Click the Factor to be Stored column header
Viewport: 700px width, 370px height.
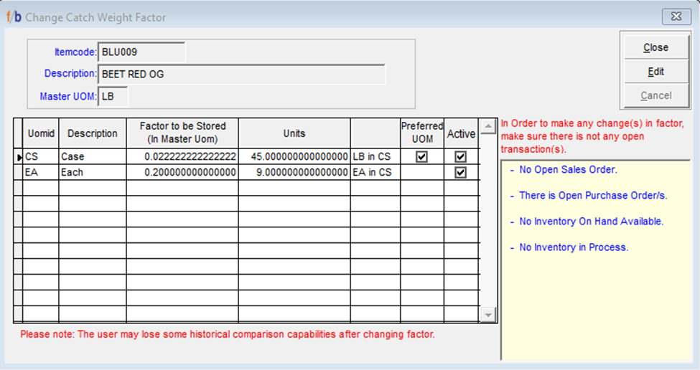(182, 133)
